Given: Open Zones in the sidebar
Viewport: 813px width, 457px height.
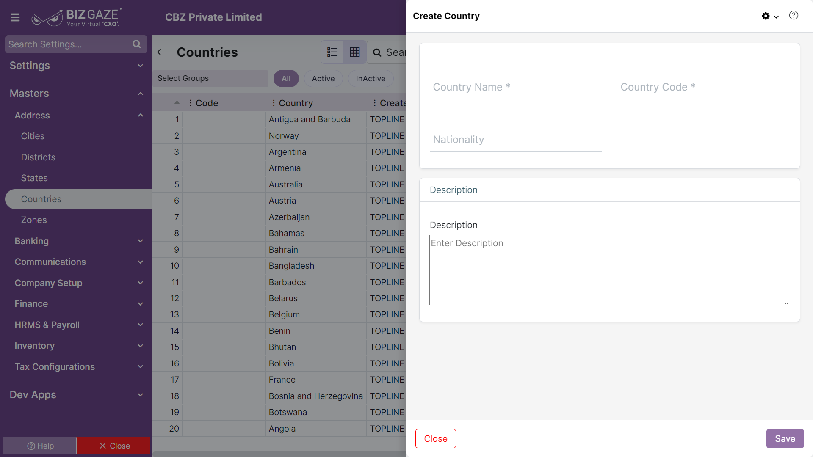Looking at the screenshot, I should pos(34,220).
